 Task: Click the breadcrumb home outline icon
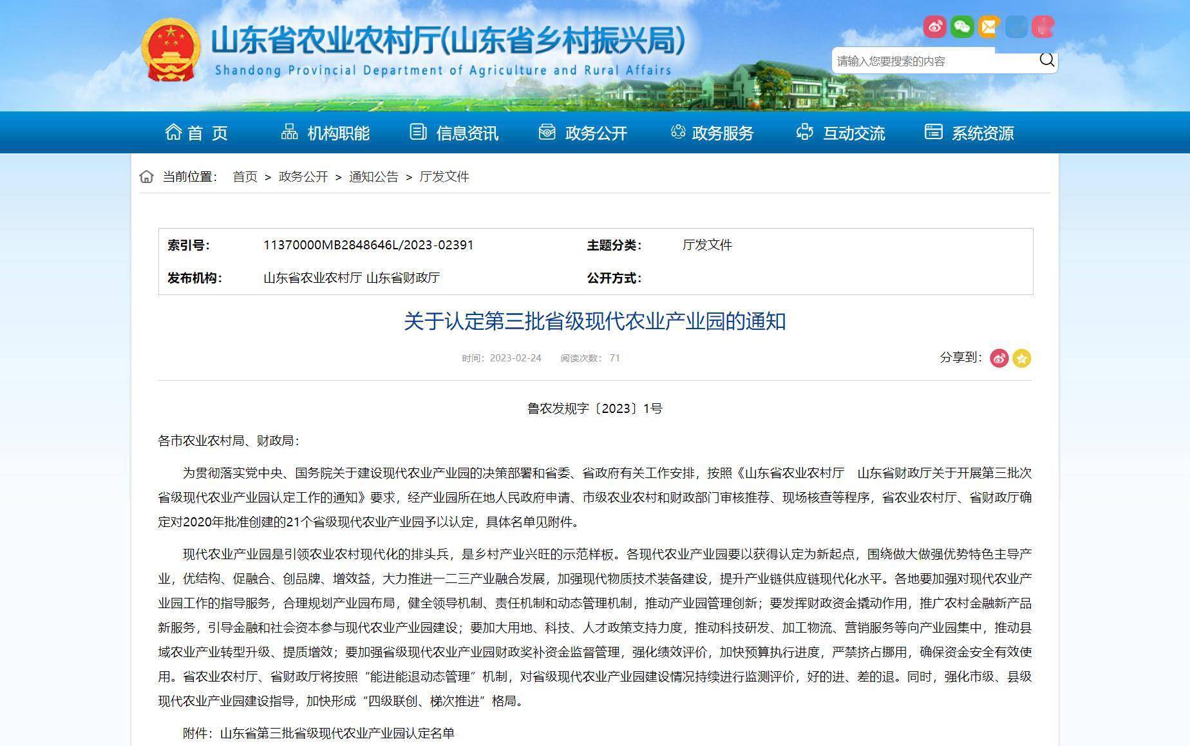(146, 177)
